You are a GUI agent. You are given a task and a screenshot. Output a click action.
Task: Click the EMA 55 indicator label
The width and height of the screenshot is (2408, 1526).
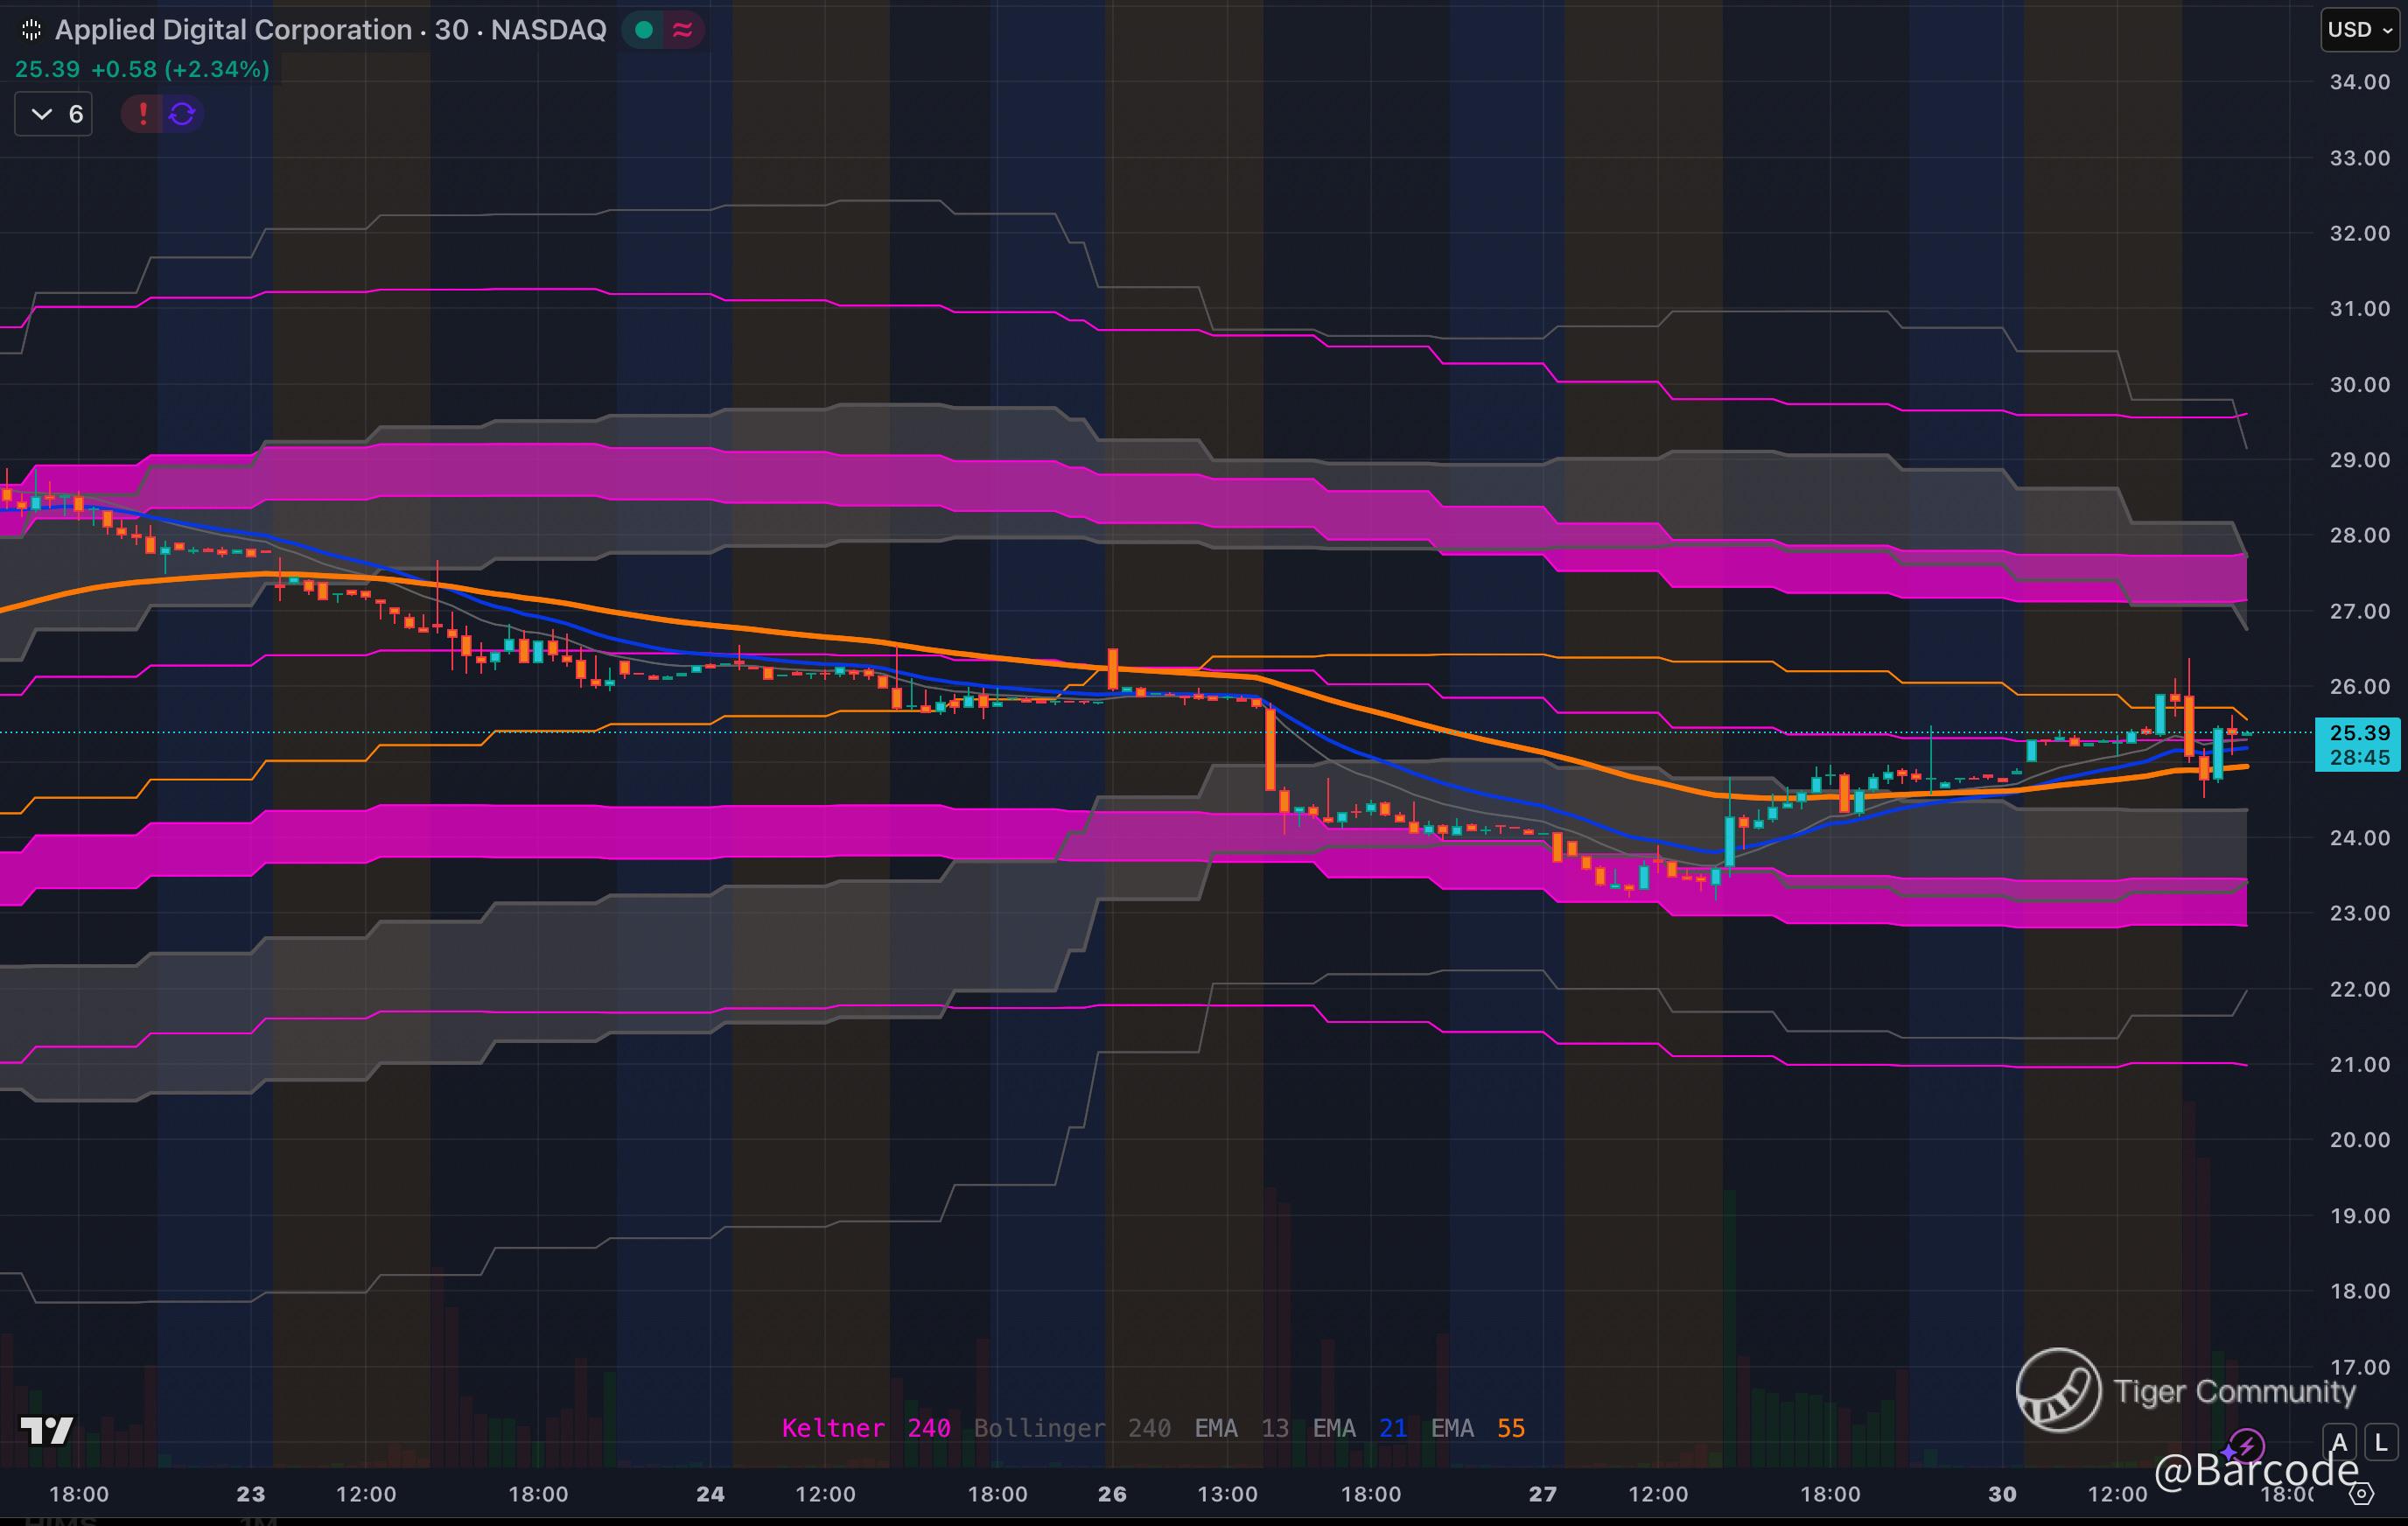1477,1428
